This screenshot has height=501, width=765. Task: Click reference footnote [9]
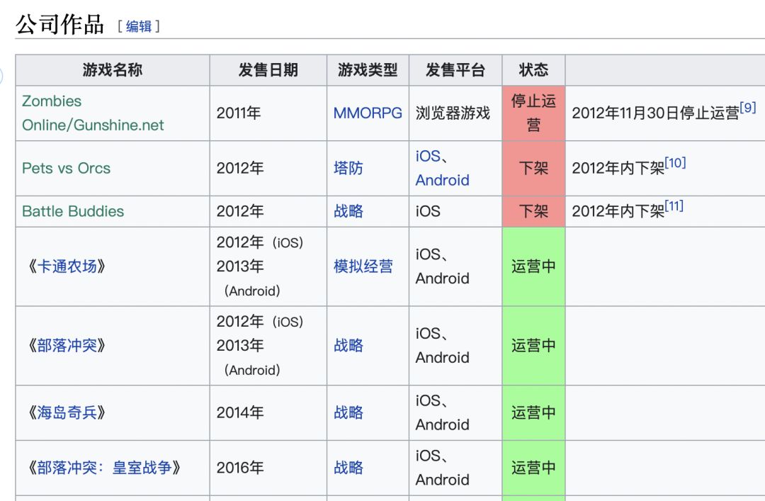coord(747,108)
